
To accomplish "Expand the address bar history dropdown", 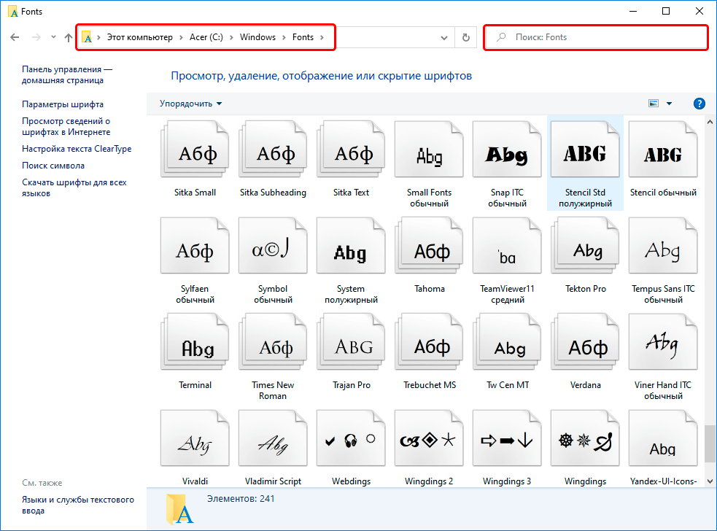I will (444, 37).
